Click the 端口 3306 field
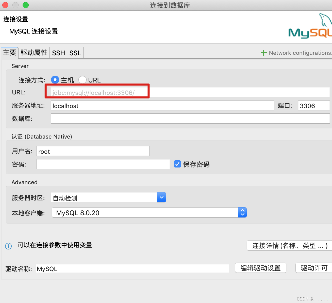 (314, 105)
